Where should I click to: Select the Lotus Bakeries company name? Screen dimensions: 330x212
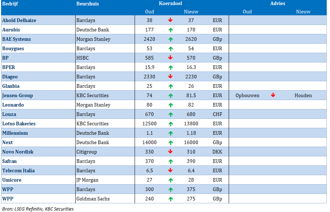[x=19, y=124]
